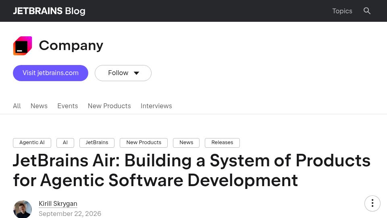The width and height of the screenshot is (387, 218).
Task: Click the Visit jetbrains.com button
Action: pos(51,73)
